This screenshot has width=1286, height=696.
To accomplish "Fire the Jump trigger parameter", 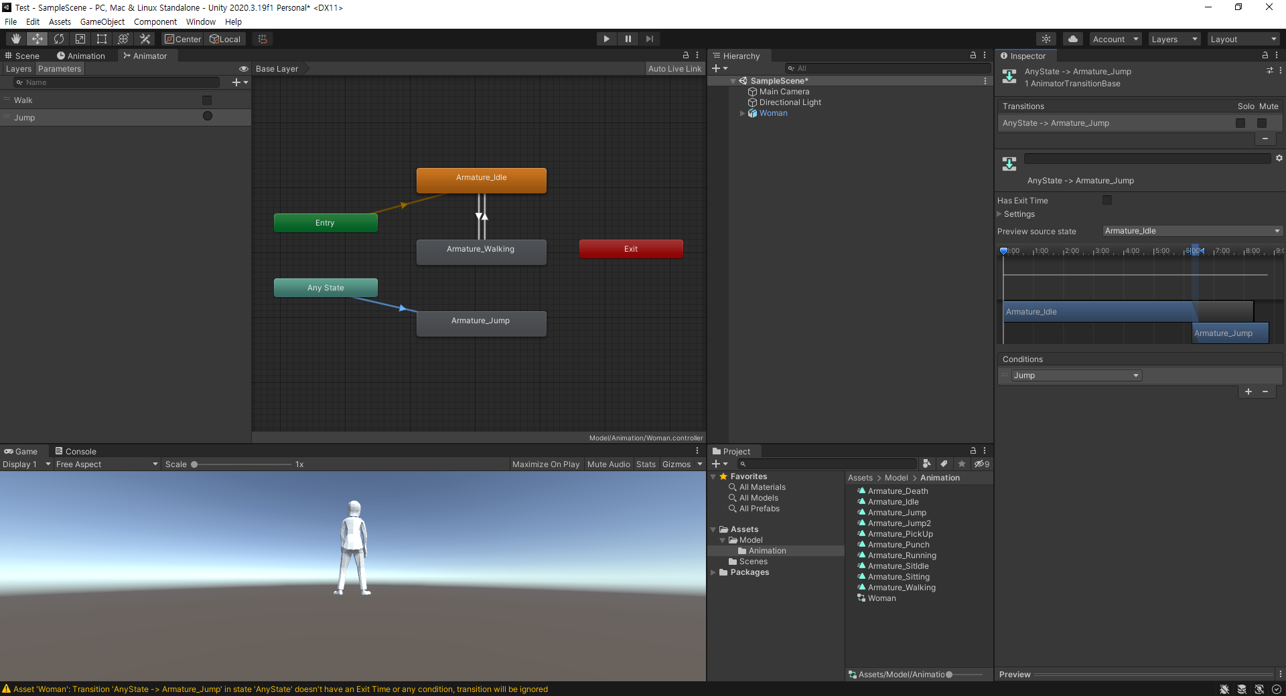I will point(208,116).
